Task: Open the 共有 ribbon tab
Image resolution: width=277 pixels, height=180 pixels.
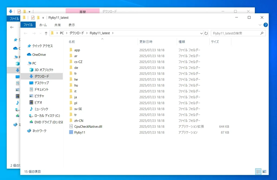Action: point(57,25)
